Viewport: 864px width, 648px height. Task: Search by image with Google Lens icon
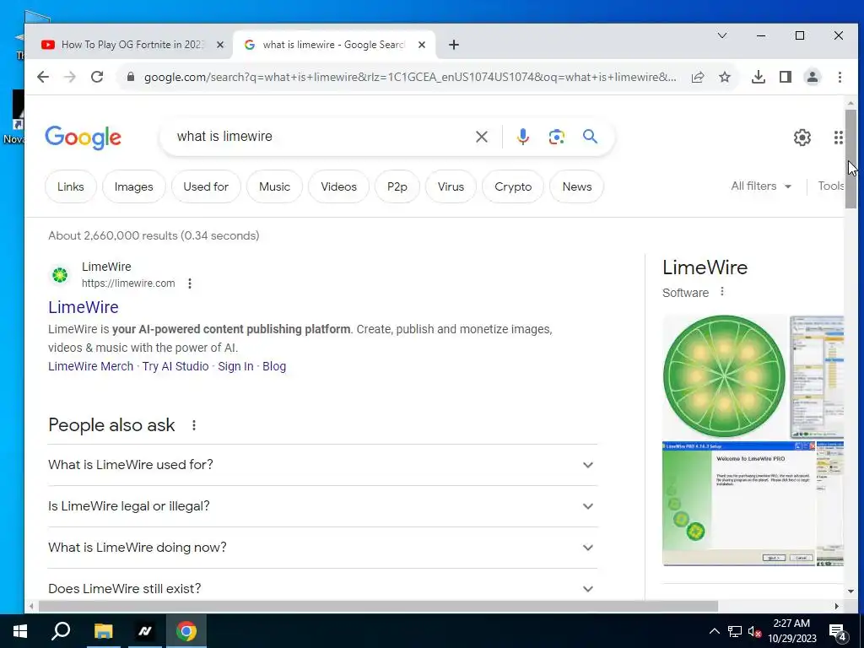coord(557,137)
